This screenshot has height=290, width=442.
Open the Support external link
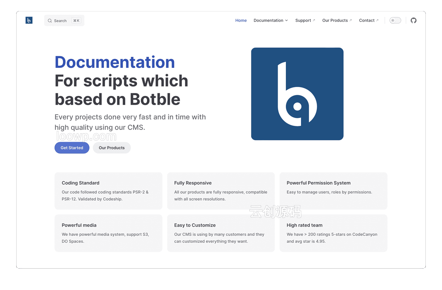(305, 20)
